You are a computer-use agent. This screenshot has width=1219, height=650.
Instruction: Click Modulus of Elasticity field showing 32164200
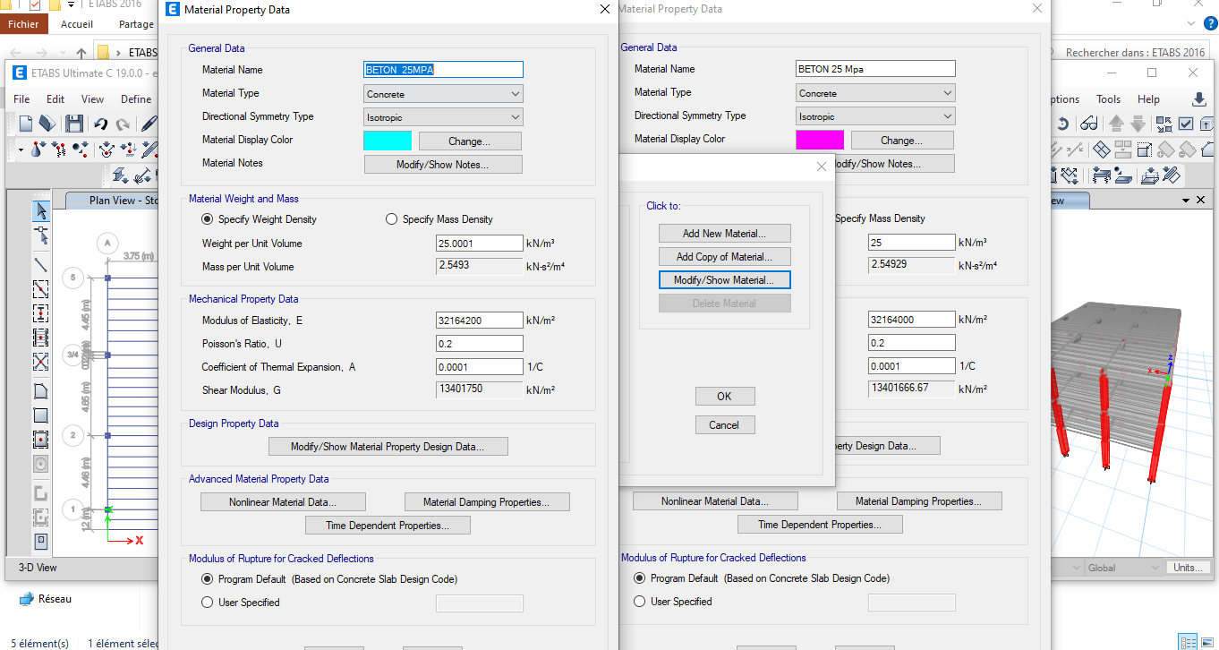(480, 321)
